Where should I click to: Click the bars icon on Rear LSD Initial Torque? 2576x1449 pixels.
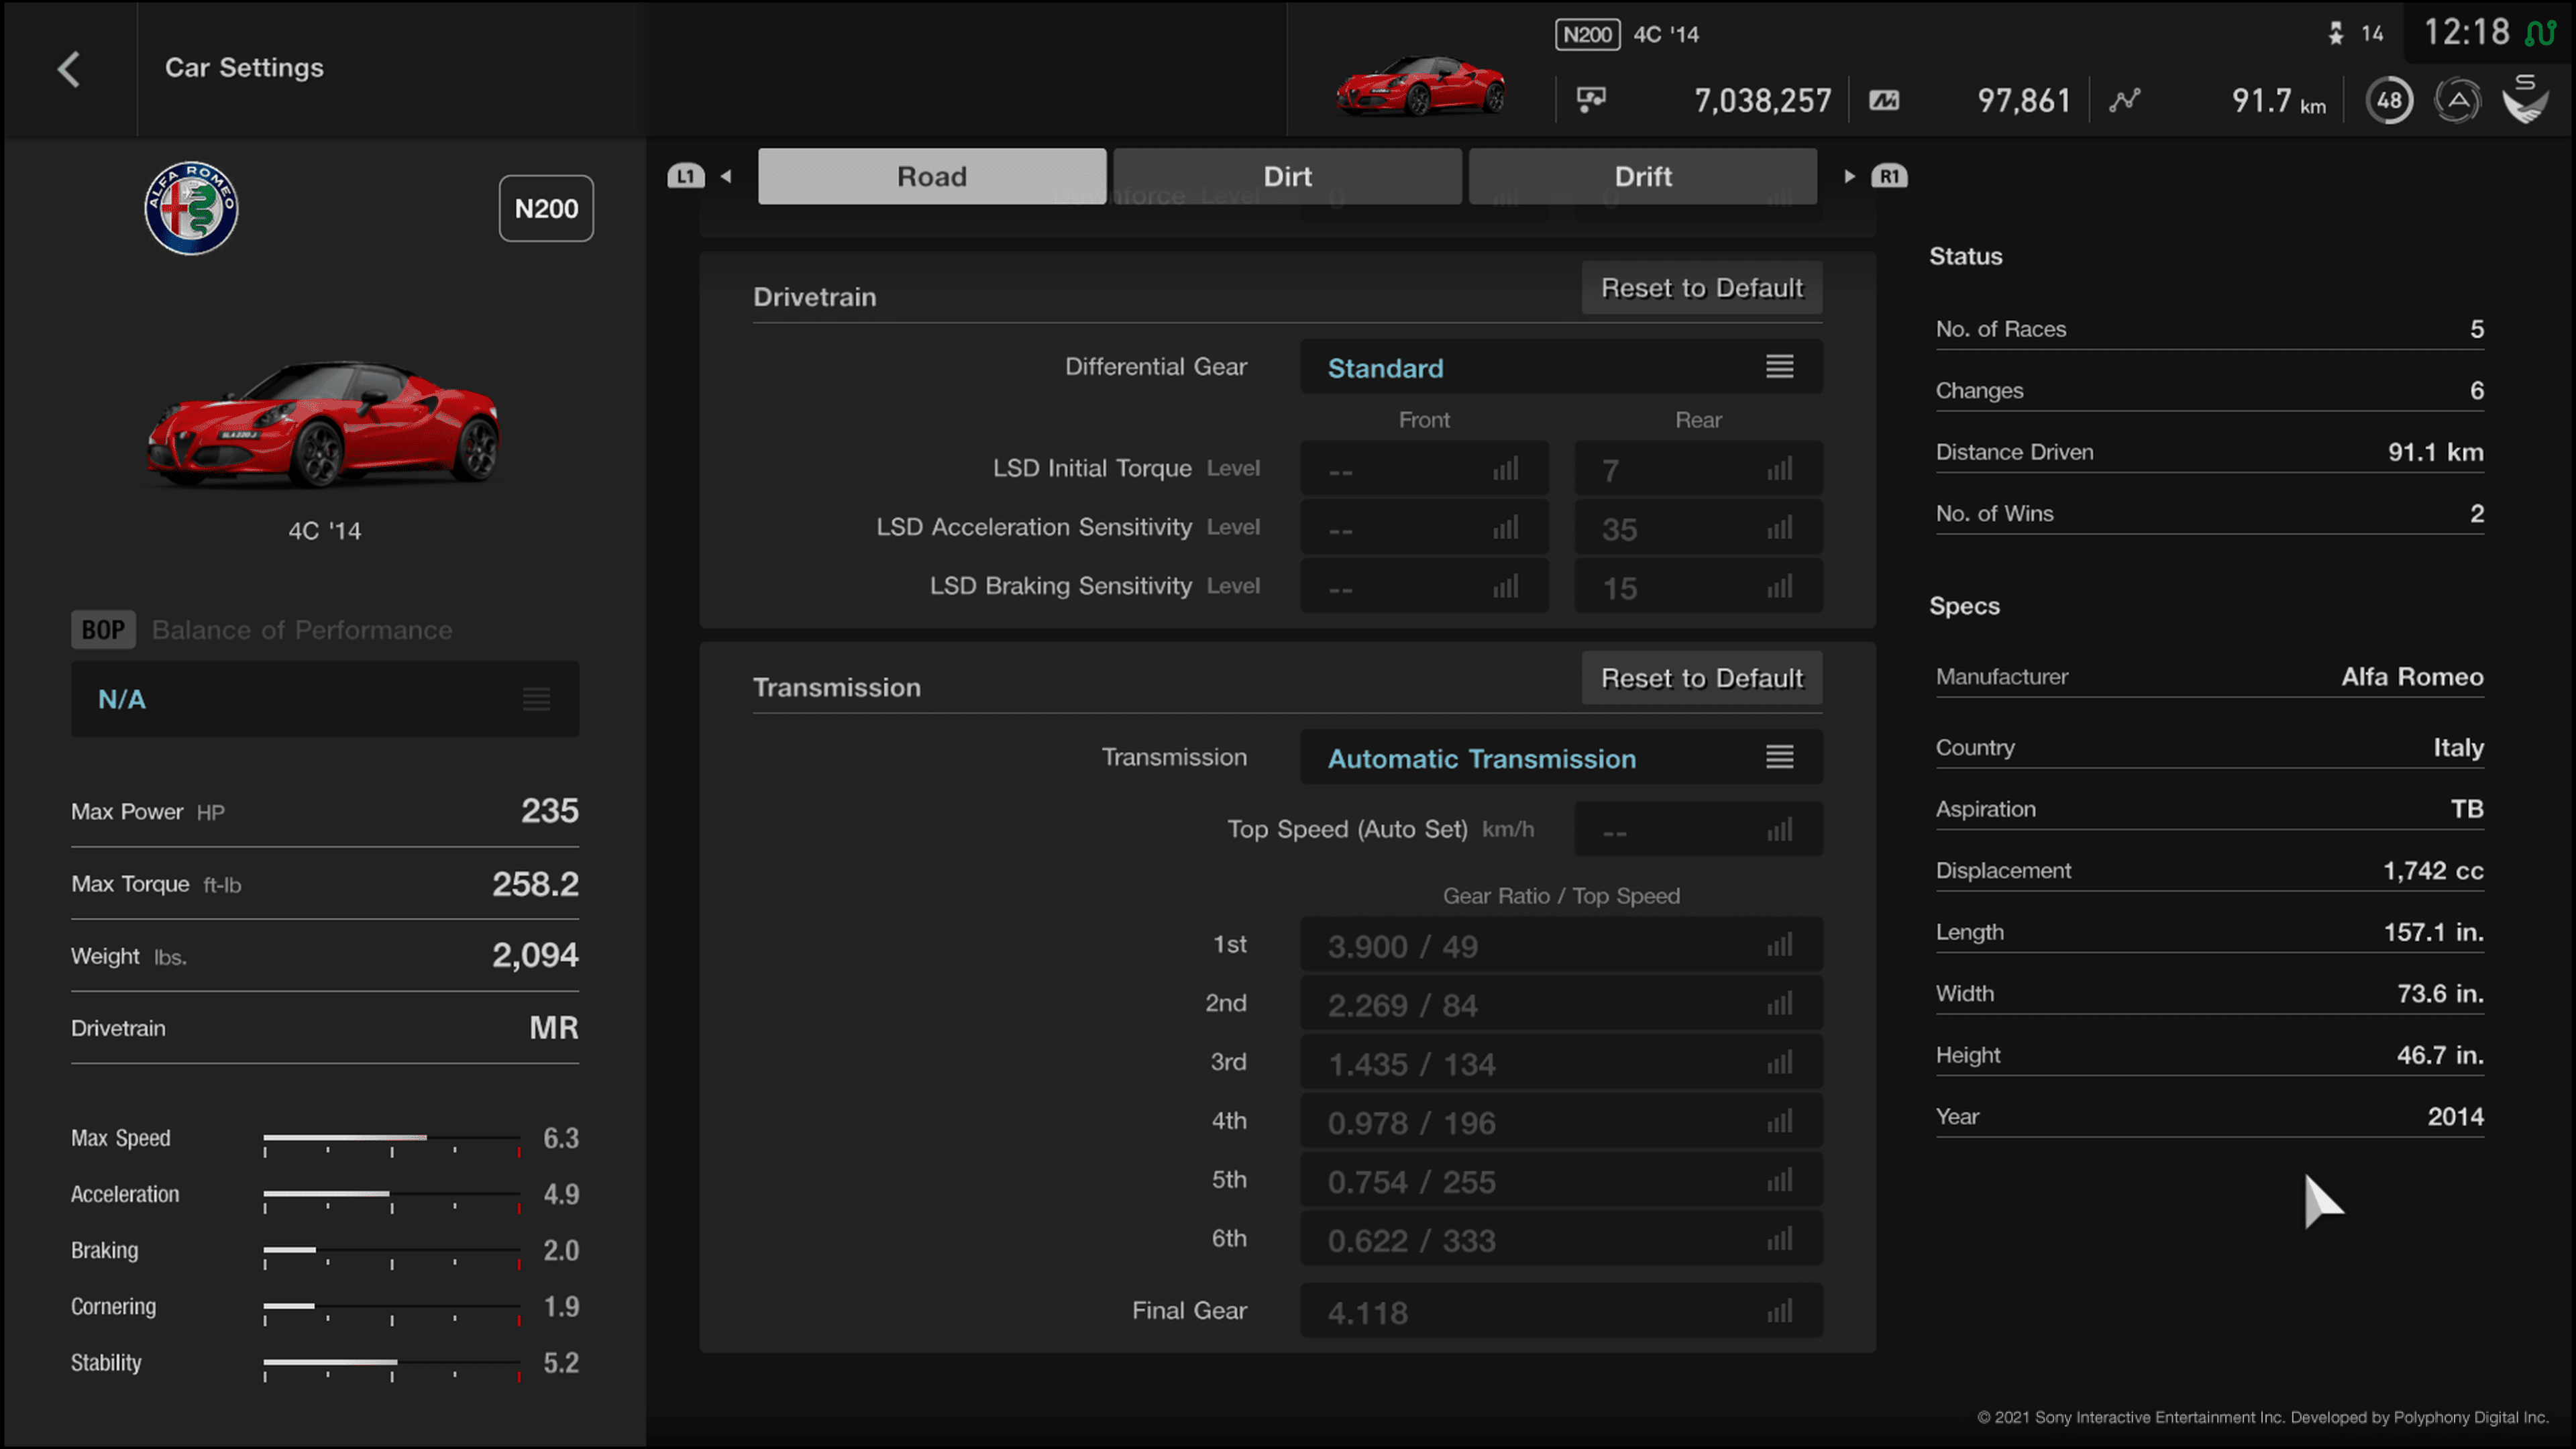(1780, 468)
